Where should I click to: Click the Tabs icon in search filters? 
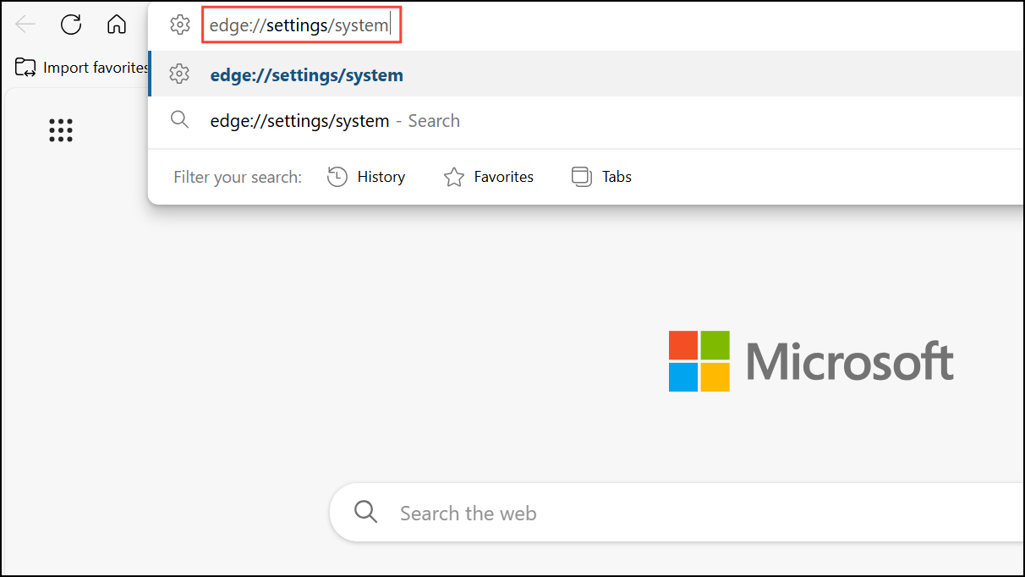581,177
